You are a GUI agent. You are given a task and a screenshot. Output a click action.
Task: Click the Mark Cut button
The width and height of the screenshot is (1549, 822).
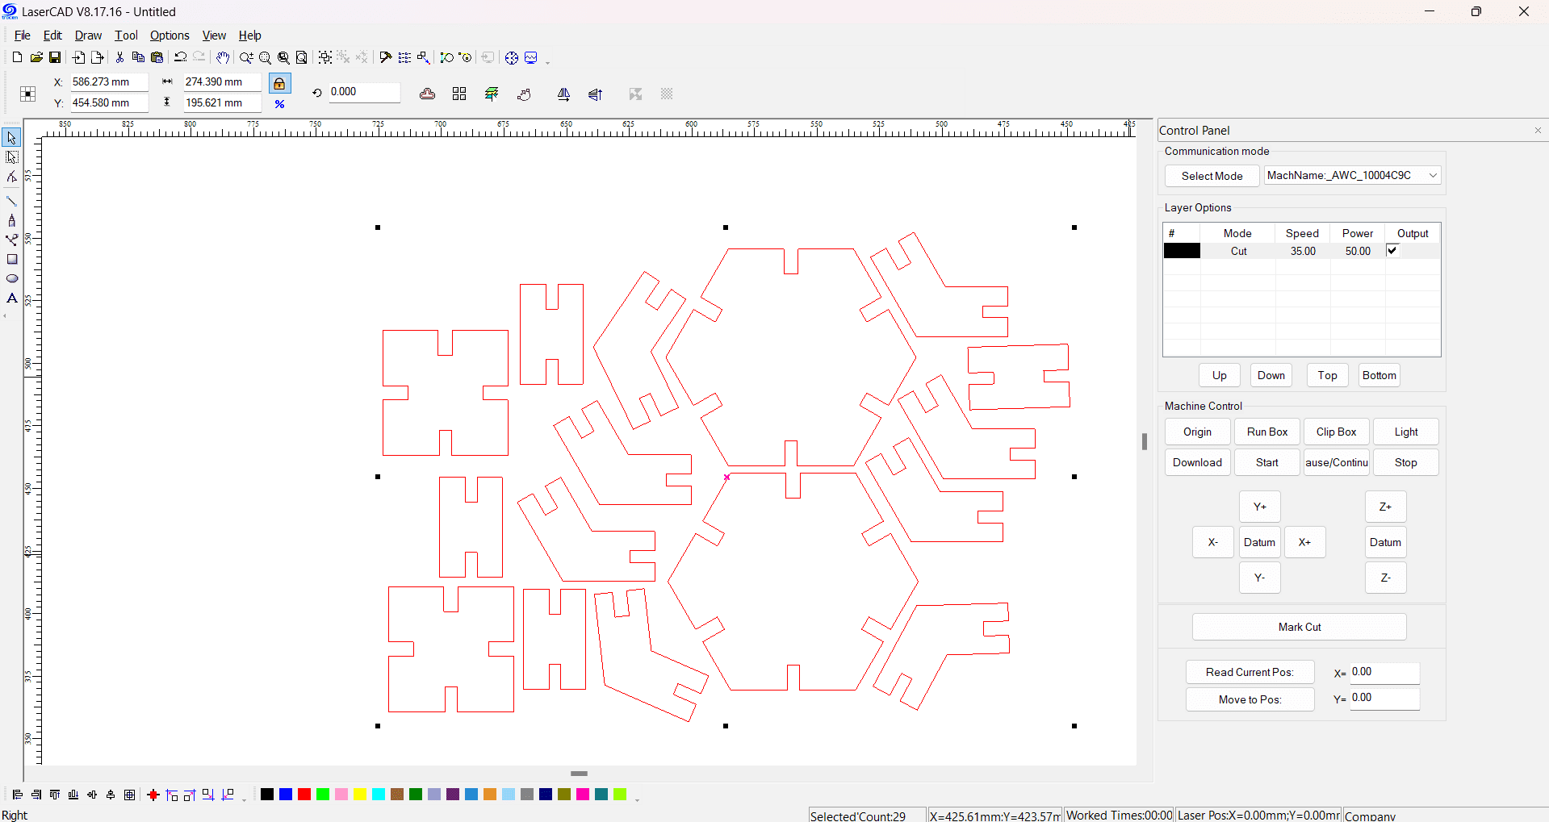[1299, 627]
